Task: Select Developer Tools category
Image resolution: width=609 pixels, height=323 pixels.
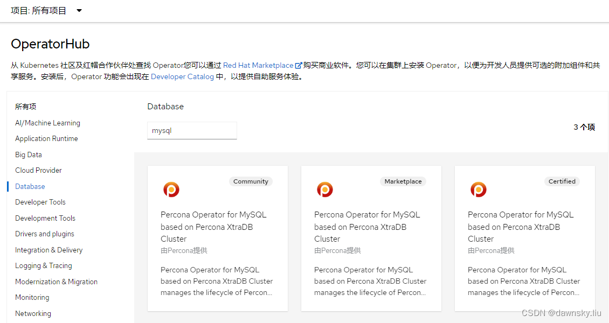Action: (40, 202)
